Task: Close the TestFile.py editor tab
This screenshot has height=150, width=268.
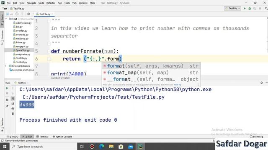Action: coord(52,14)
